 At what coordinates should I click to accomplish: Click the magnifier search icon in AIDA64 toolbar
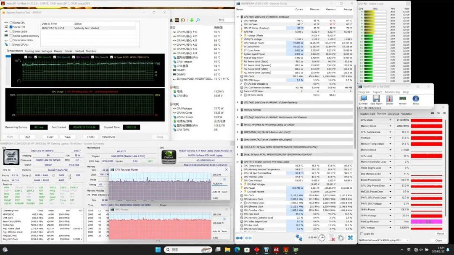pyautogui.click(x=198, y=20)
